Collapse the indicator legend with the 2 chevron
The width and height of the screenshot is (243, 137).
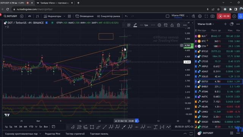(7, 27)
